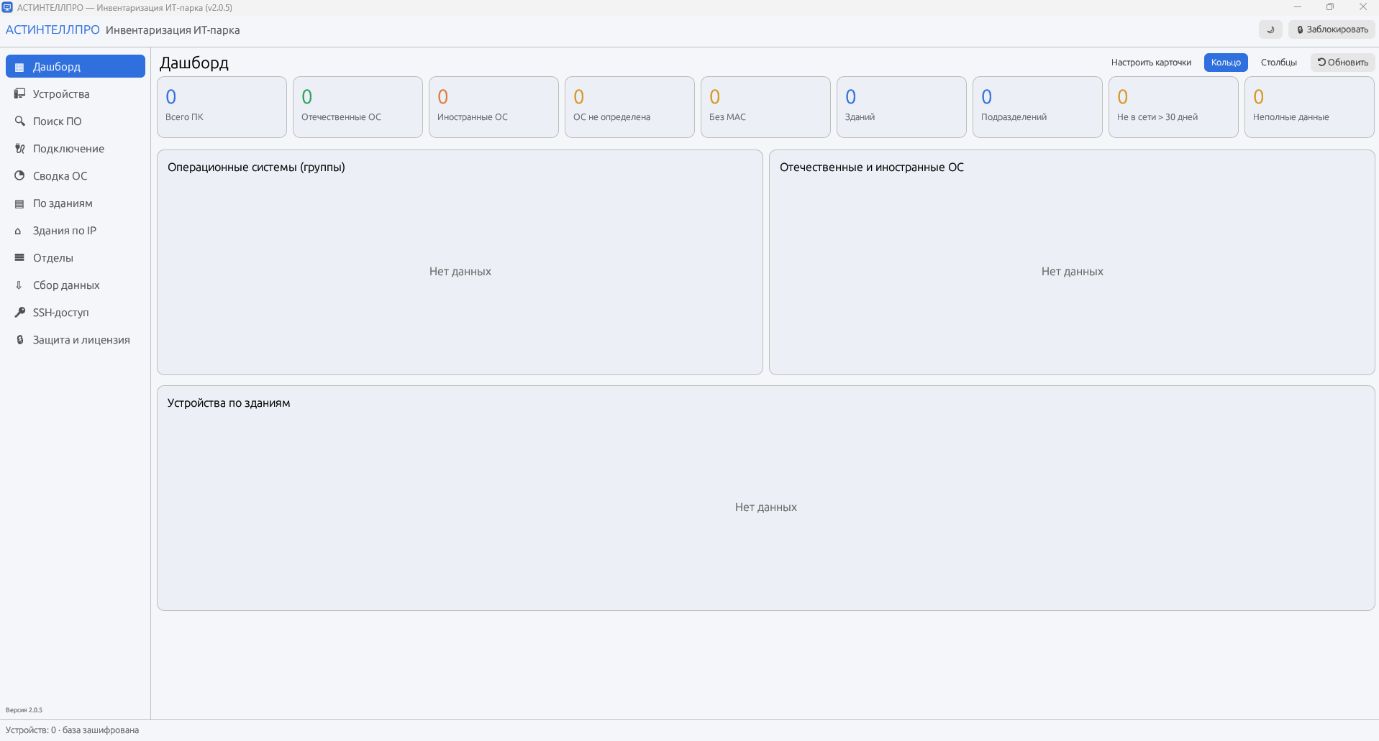Click the SSH-доступ key icon
Viewport: 1379px width, 741px height.
19,313
